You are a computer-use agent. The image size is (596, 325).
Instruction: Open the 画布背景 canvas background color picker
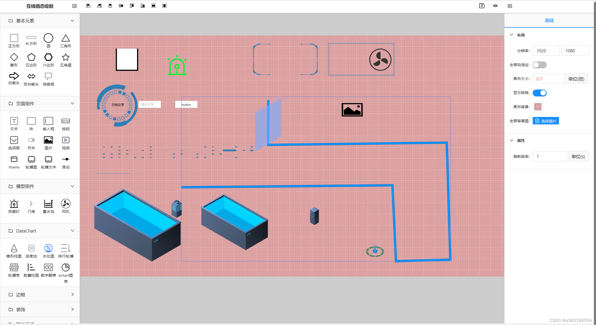pyautogui.click(x=537, y=107)
